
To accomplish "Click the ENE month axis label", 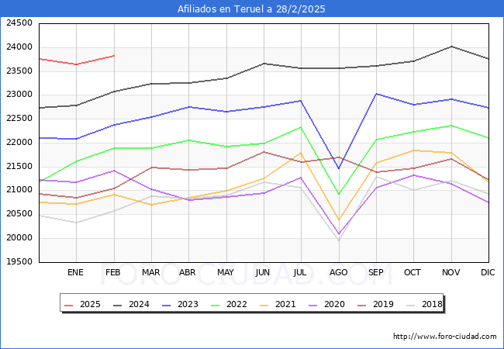I will (x=75, y=272).
